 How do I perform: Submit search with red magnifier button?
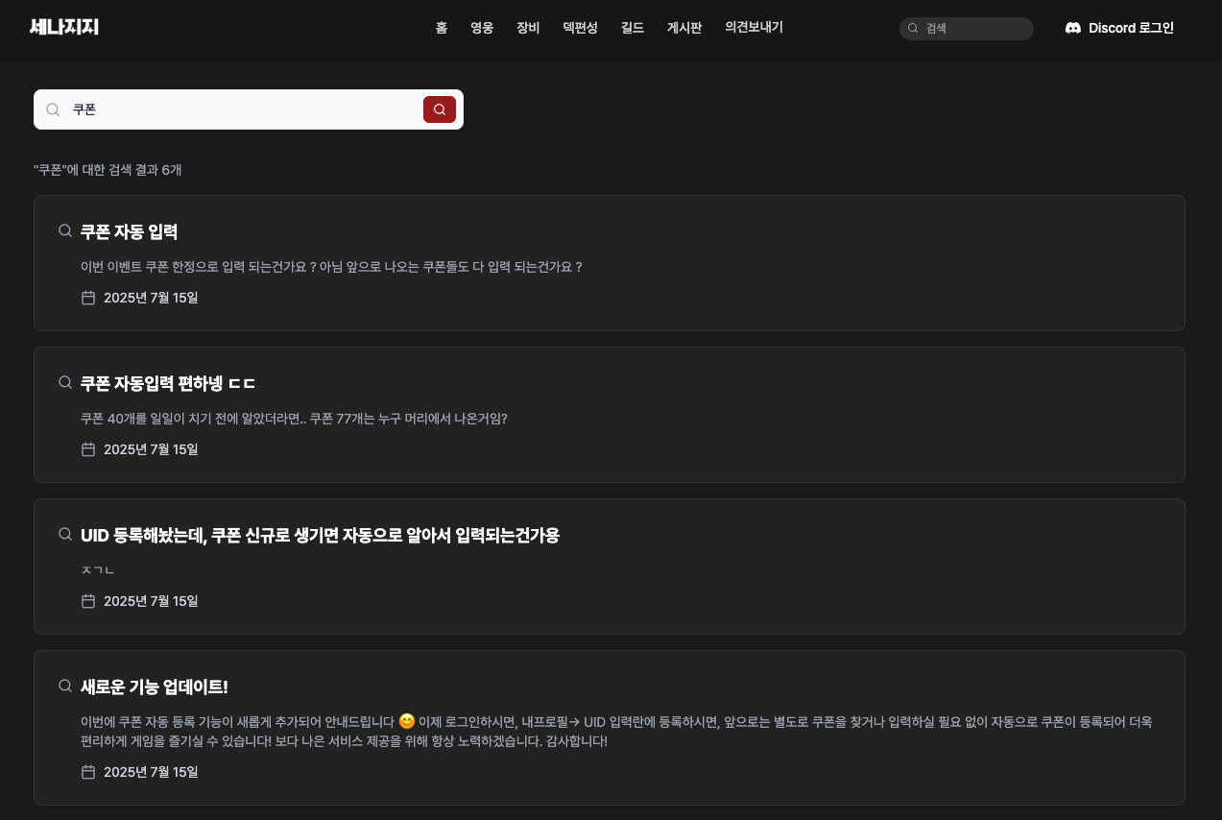click(x=440, y=109)
